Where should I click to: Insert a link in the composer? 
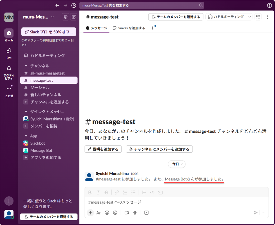[117, 192]
